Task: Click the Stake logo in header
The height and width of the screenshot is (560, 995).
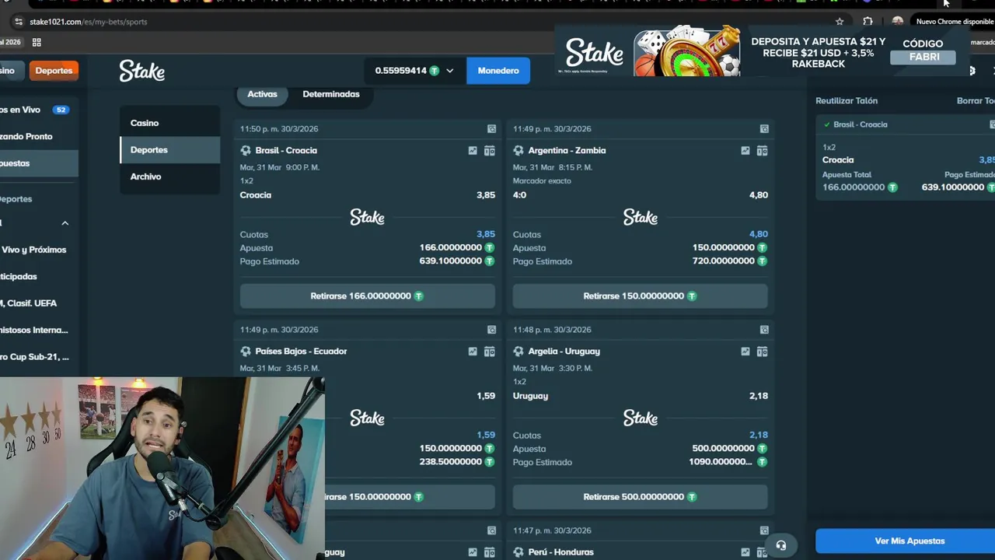Action: tap(141, 71)
